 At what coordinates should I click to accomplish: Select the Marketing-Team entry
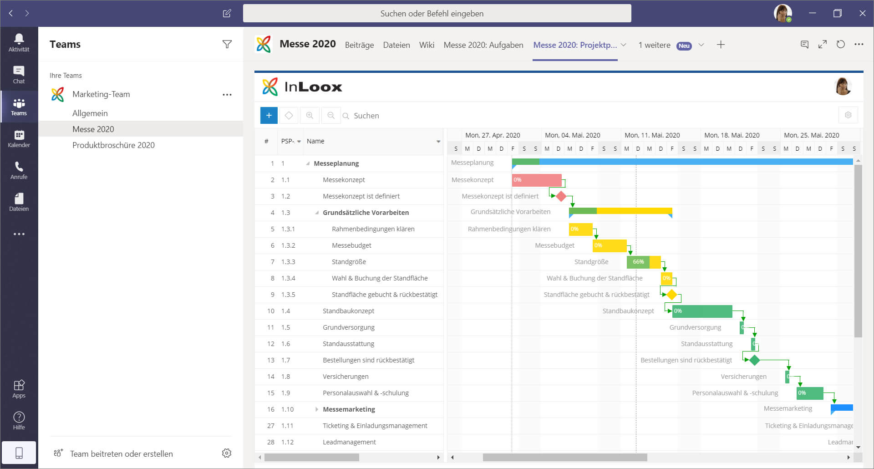click(101, 94)
